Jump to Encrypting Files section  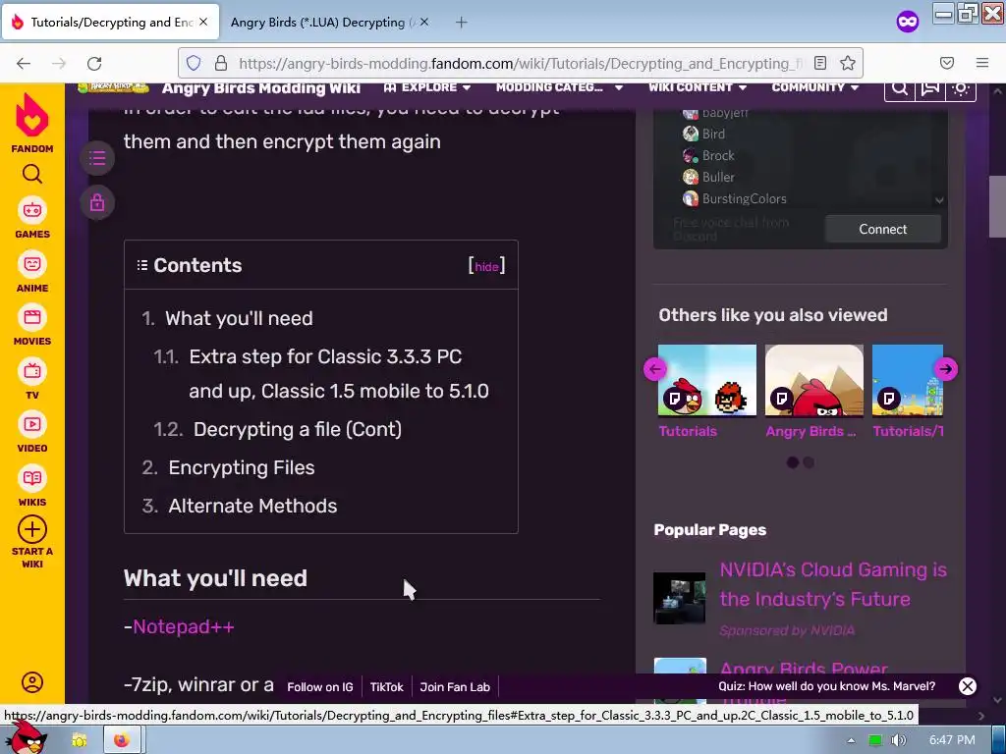[242, 467]
